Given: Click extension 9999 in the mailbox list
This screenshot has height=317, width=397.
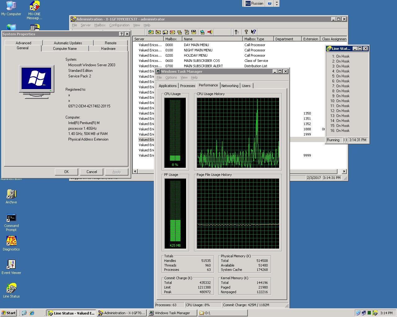Looking at the screenshot, I should pyautogui.click(x=307, y=155).
